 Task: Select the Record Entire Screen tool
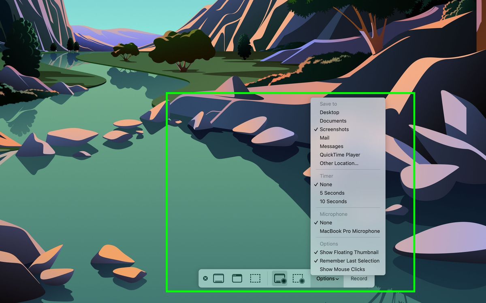pyautogui.click(x=279, y=278)
